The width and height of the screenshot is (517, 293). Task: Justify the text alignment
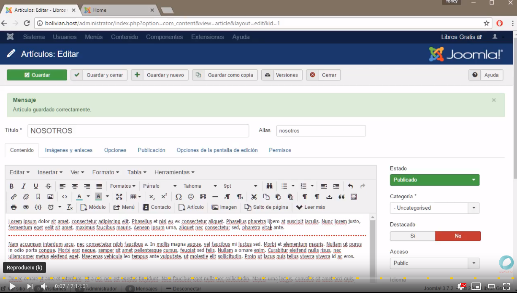pos(99,186)
